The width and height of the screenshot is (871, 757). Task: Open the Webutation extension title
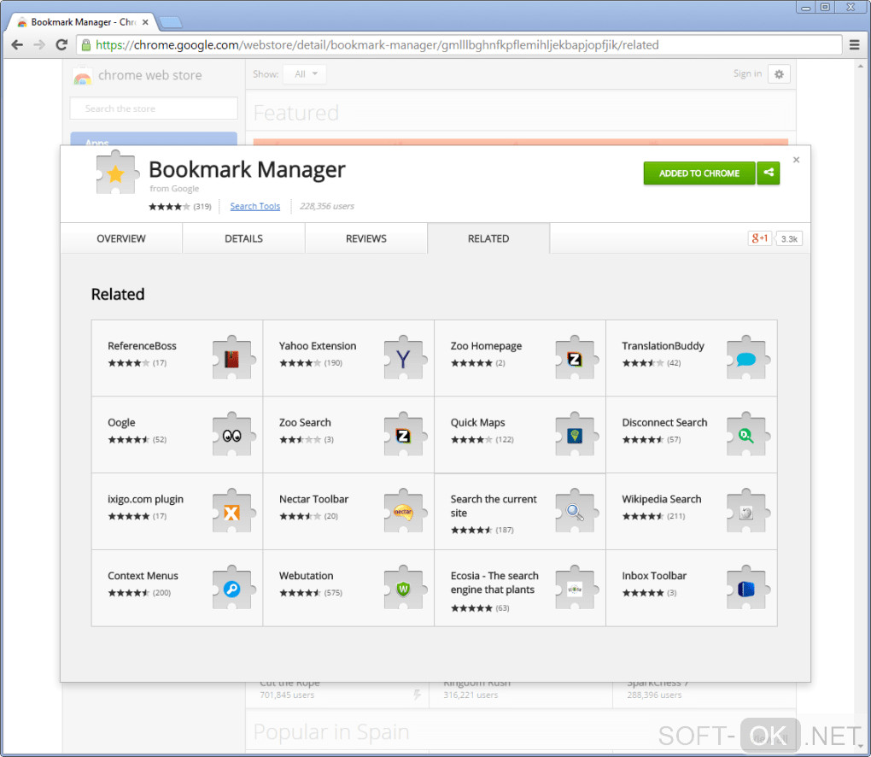coord(306,576)
